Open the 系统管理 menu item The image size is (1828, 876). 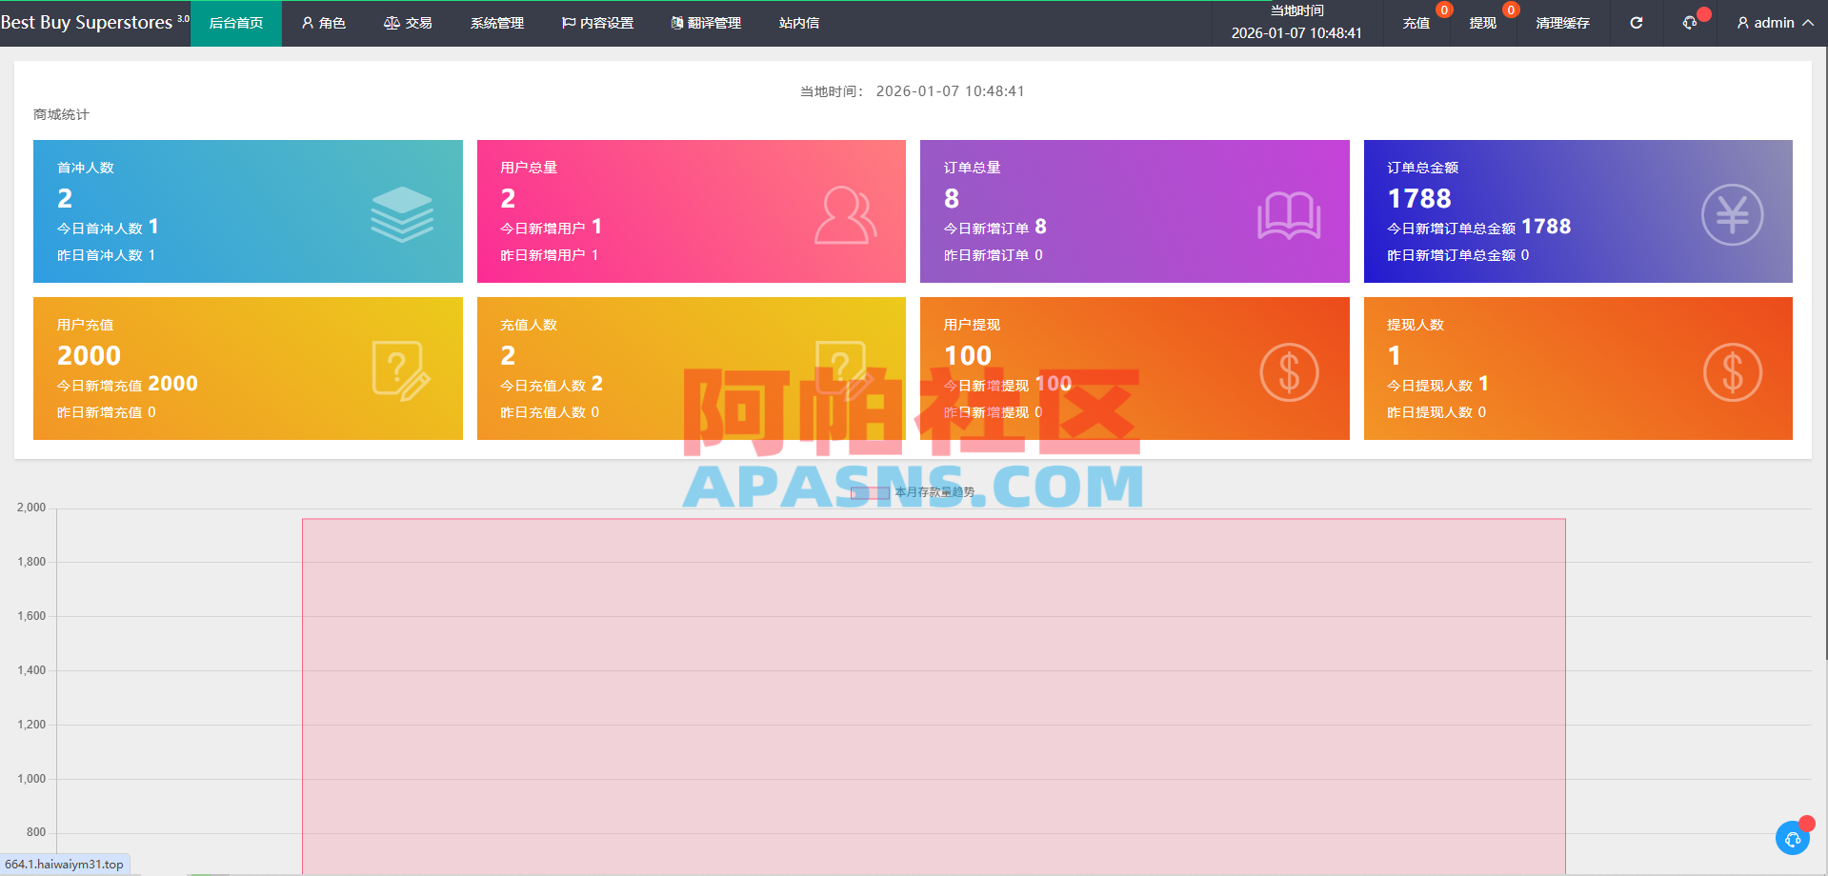coord(497,23)
